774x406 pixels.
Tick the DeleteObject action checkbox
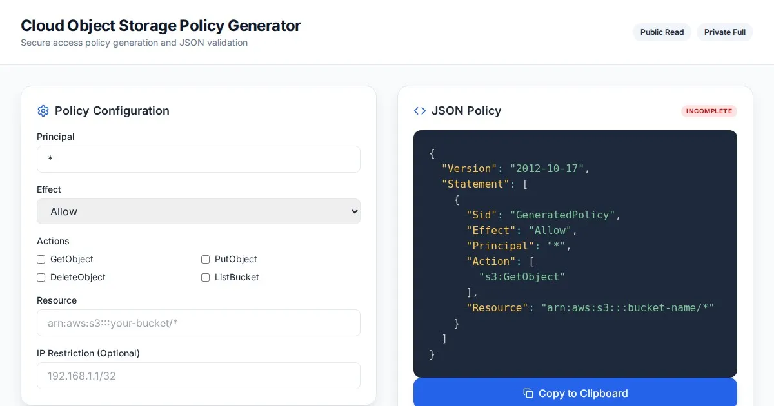pyautogui.click(x=41, y=277)
